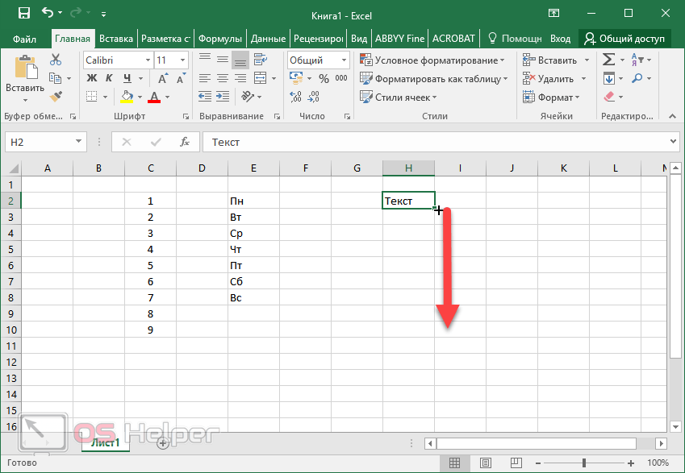Click the center align text icon
This screenshot has width=685, height=473.
(223, 78)
